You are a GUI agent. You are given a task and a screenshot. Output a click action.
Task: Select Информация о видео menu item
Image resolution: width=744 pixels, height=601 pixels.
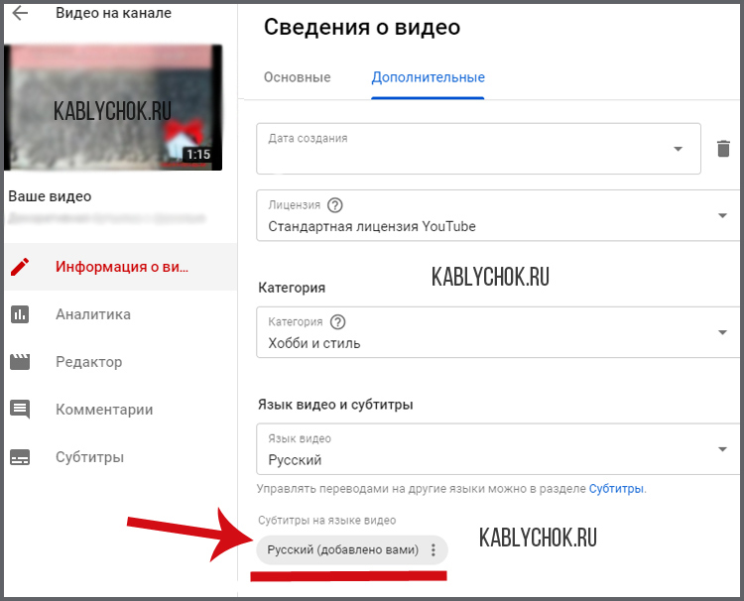[120, 267]
